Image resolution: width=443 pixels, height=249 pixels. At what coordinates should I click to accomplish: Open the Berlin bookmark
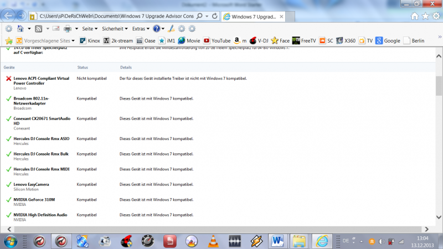414,40
